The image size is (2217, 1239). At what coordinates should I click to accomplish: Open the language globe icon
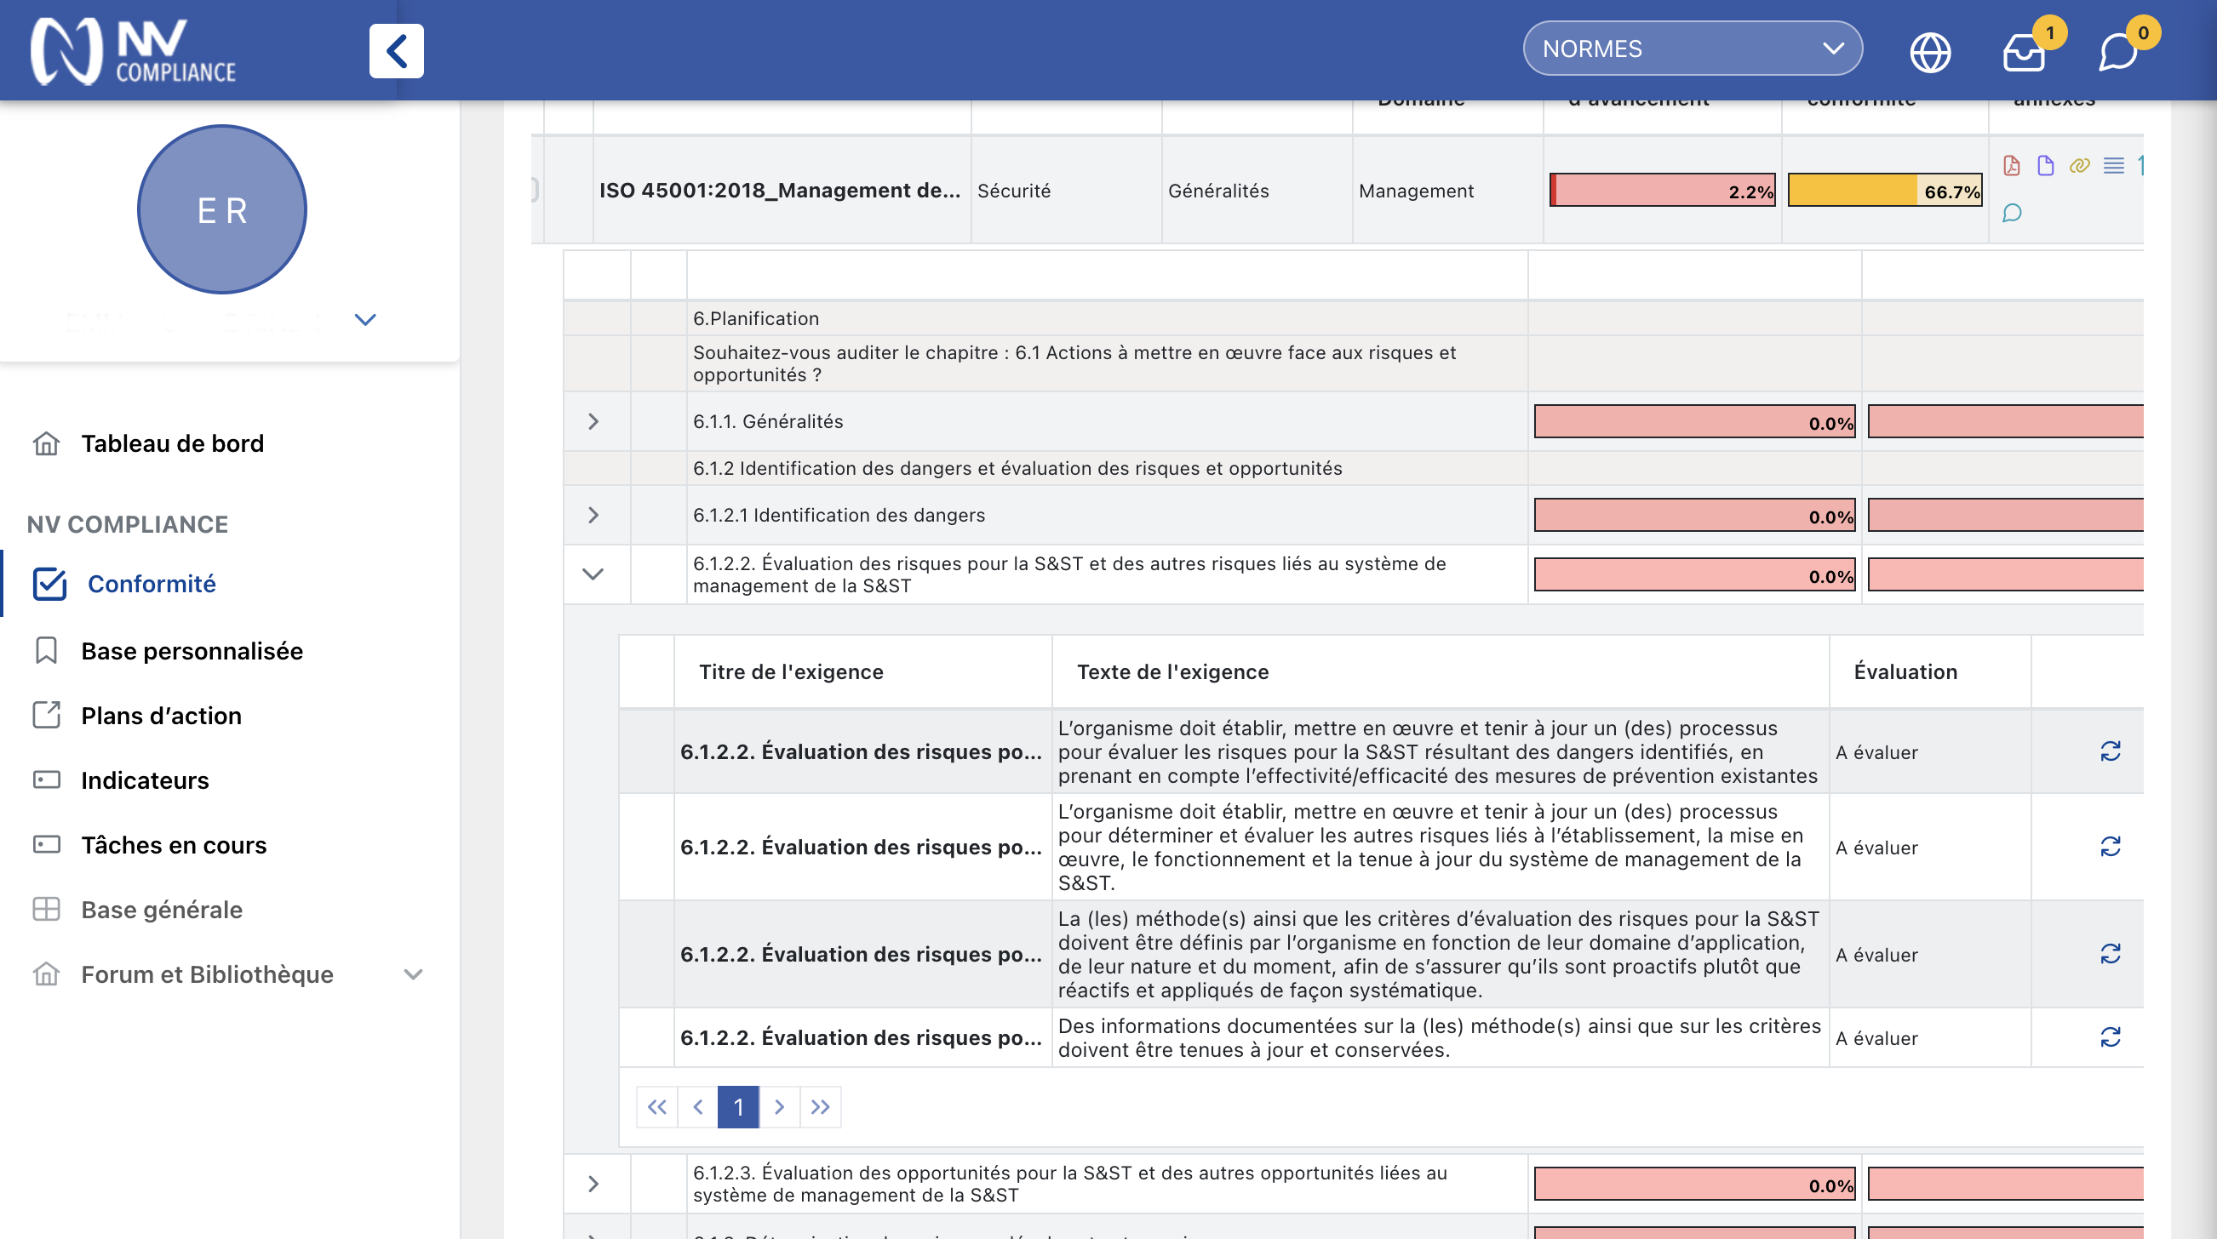click(x=1930, y=53)
